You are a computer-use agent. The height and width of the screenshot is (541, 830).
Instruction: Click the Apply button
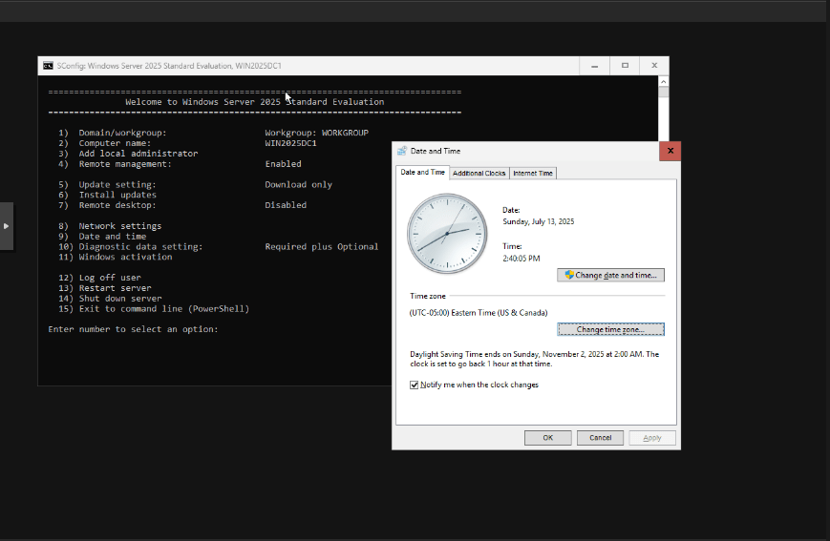point(652,438)
